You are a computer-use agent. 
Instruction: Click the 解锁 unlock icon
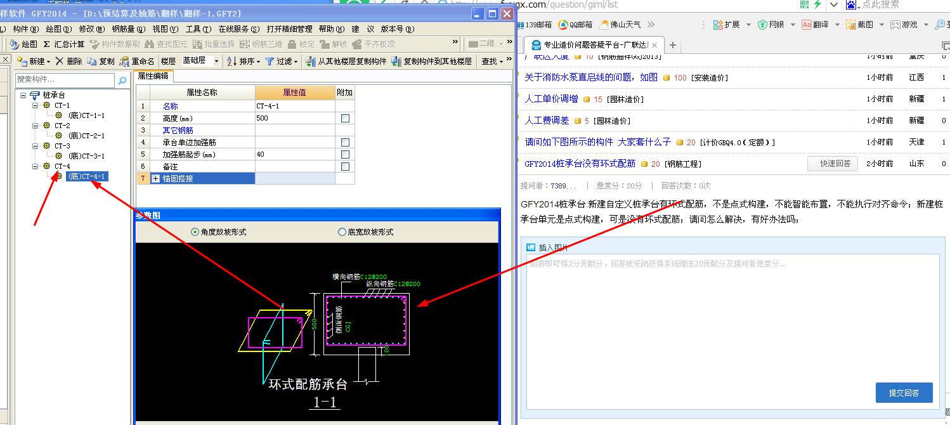coord(334,44)
